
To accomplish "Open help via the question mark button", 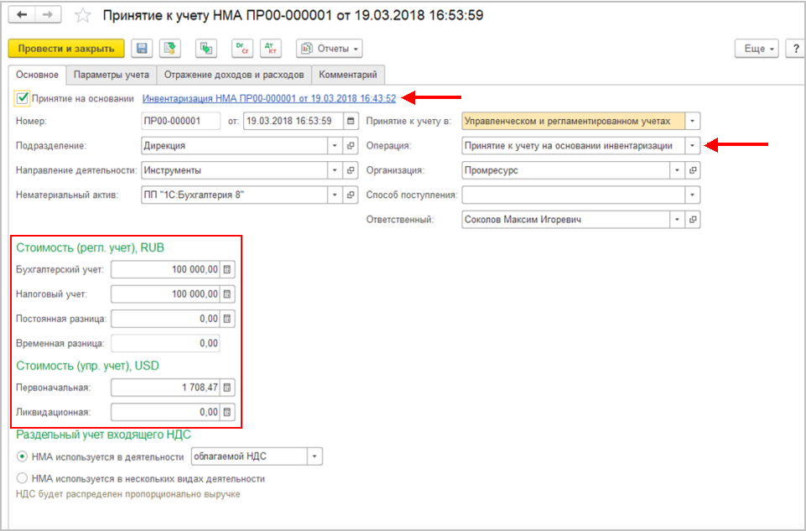I will pyautogui.click(x=796, y=49).
